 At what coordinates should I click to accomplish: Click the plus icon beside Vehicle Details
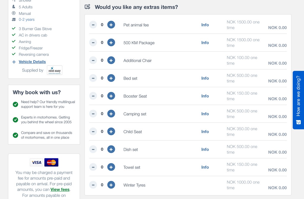(x=14, y=62)
